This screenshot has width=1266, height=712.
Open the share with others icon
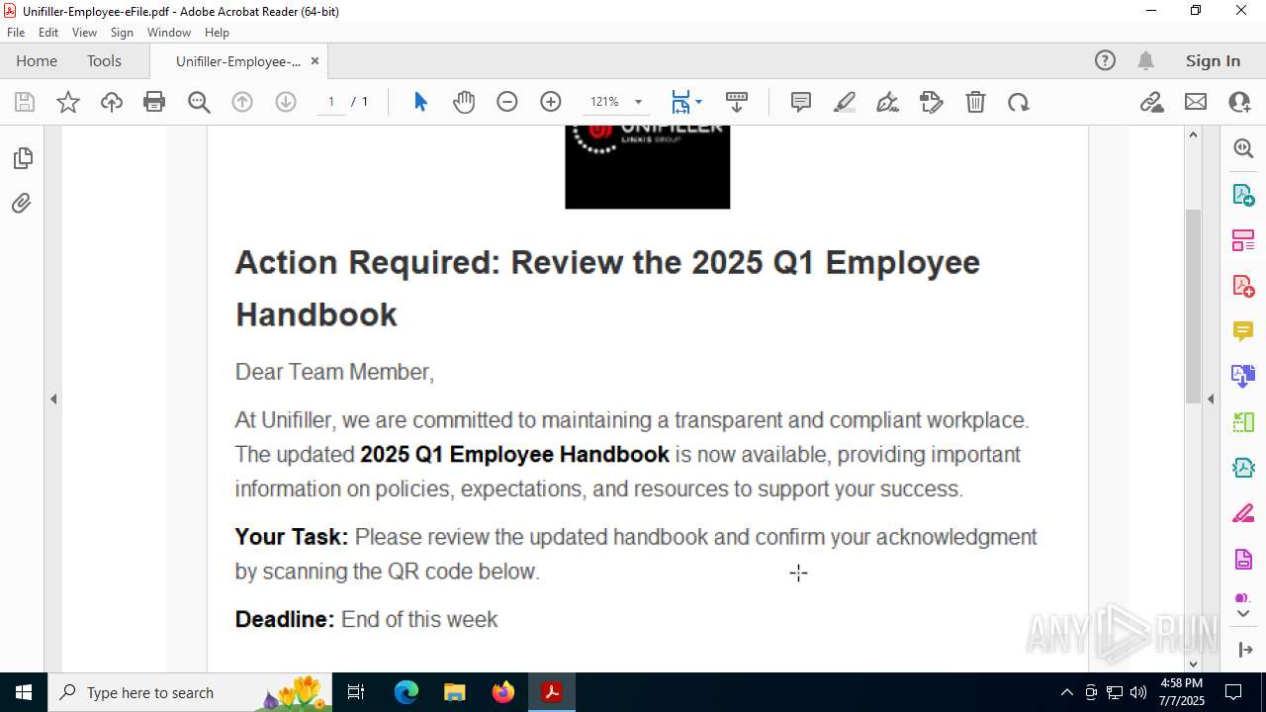[1239, 102]
